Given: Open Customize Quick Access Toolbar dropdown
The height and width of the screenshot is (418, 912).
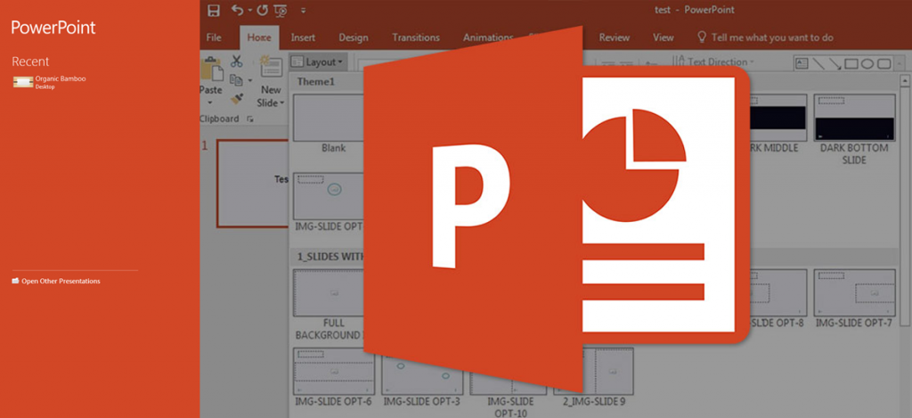Looking at the screenshot, I should click(303, 11).
